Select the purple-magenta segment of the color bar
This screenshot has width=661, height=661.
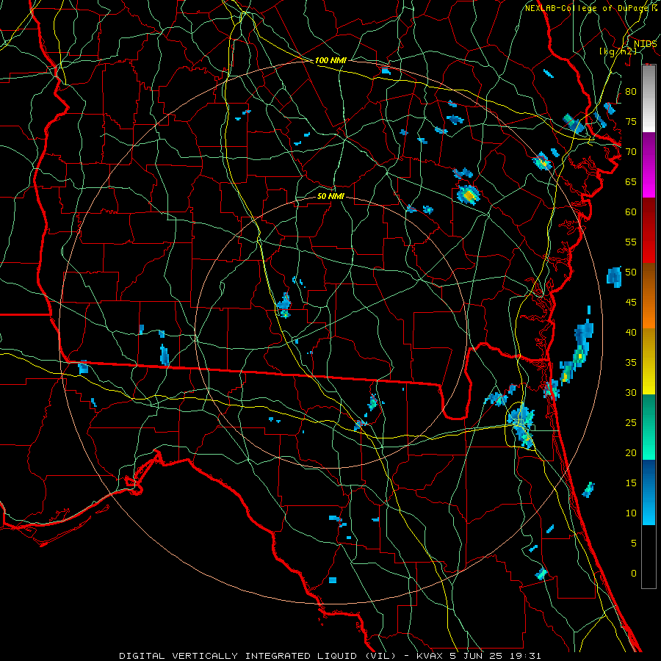pyautogui.click(x=649, y=165)
